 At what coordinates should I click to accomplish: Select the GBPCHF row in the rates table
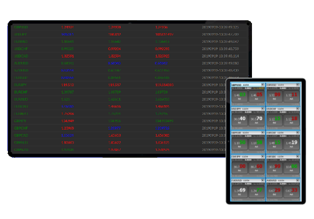coord(118,128)
